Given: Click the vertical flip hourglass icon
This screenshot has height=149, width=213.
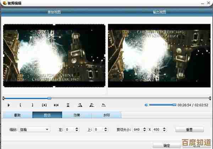Looking at the screenshot, I should 68,105.
